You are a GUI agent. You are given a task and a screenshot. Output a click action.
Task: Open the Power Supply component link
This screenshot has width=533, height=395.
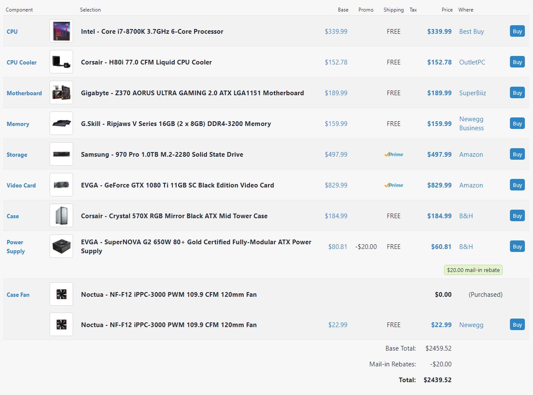click(x=15, y=247)
